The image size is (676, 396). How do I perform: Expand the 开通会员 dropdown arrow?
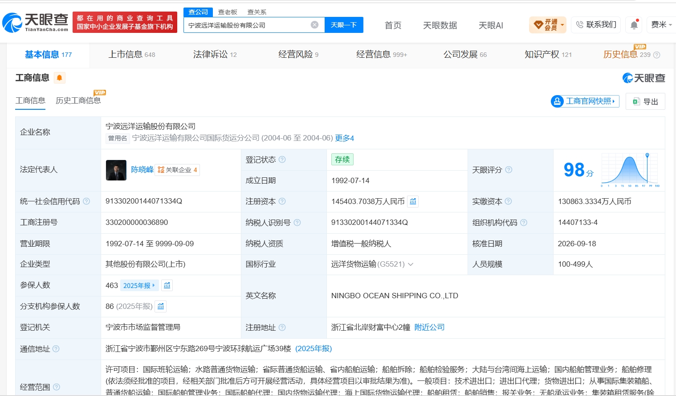click(562, 25)
